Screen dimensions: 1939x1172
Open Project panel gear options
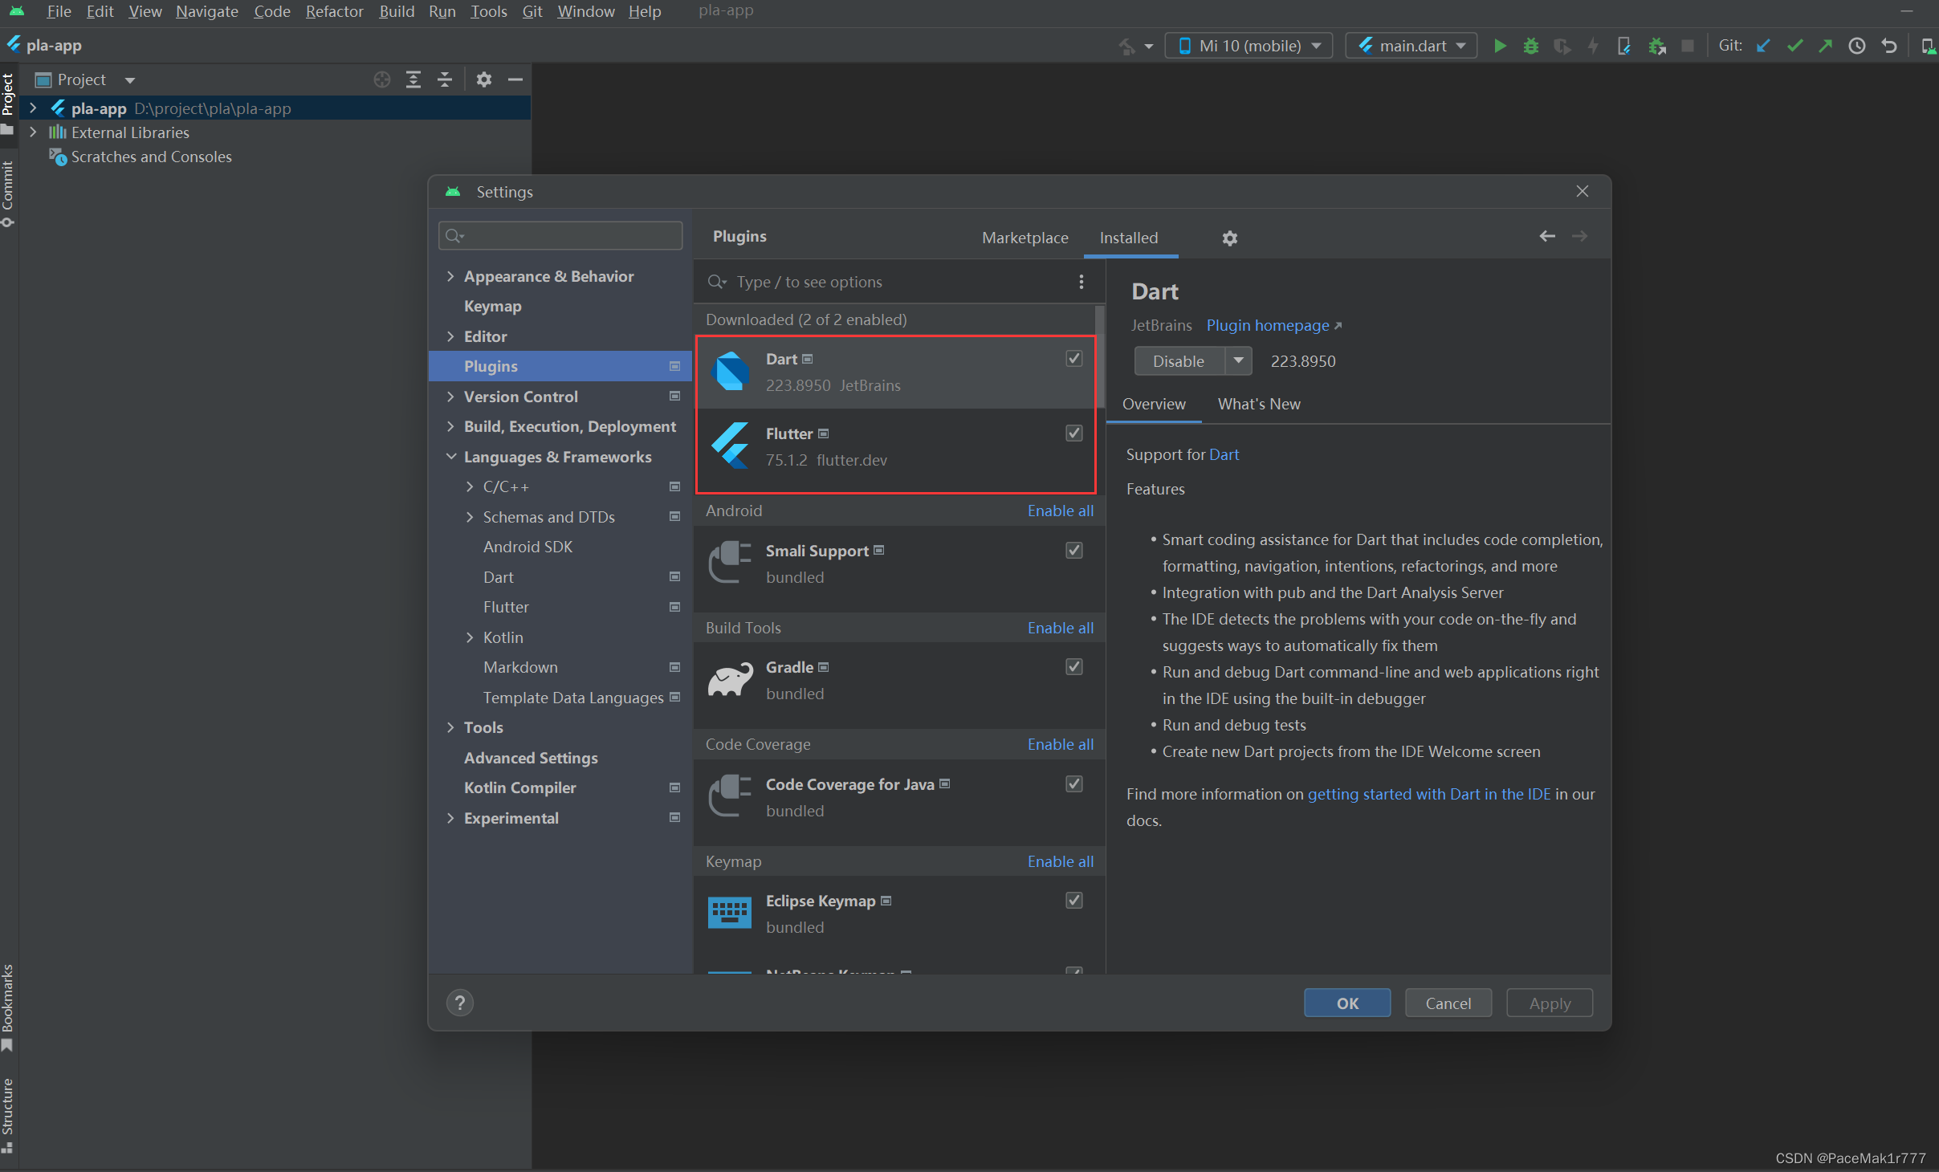[483, 79]
